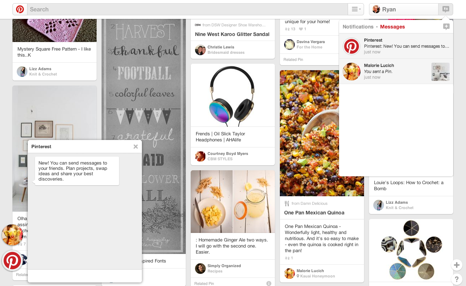Open Courtney Boyd Myers CBM STYLES board

pos(227,156)
